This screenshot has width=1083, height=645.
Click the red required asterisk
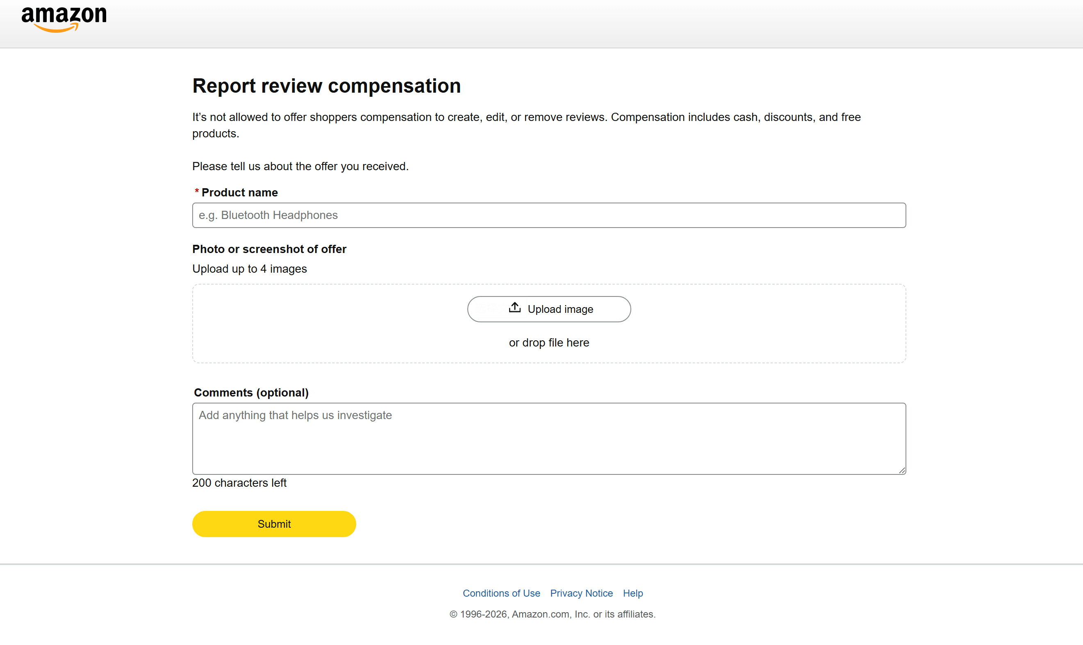[197, 191]
